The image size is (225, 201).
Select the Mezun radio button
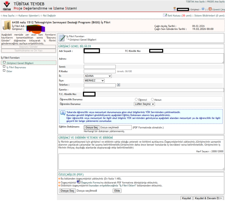pyautogui.click(x=152, y=99)
